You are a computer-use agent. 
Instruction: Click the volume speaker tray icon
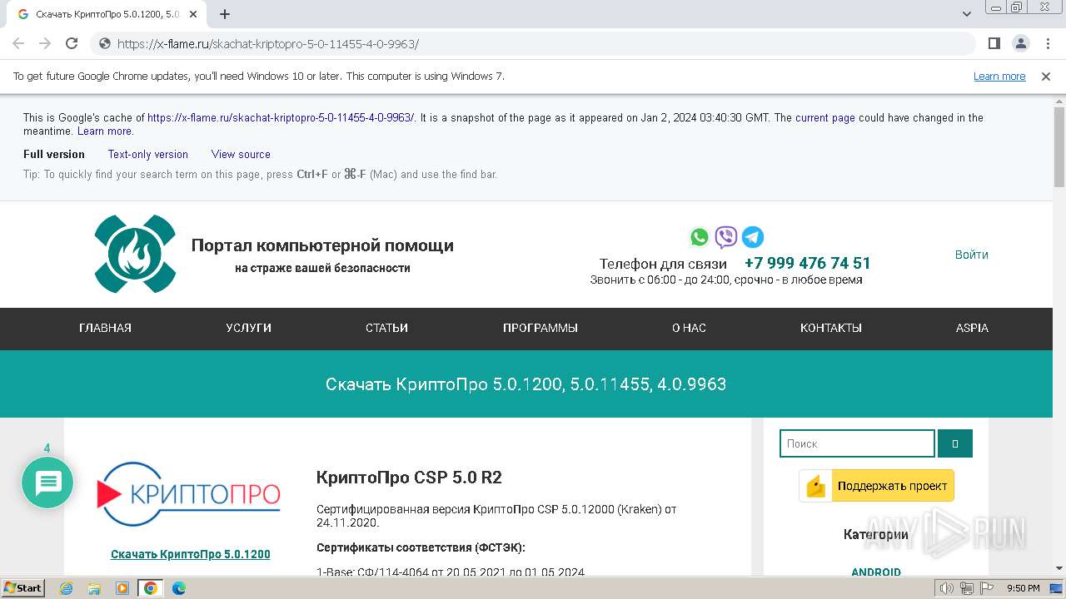[x=947, y=588]
